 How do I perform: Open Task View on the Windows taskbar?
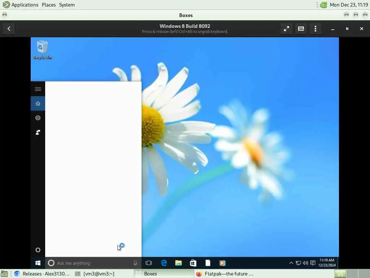[x=149, y=263]
